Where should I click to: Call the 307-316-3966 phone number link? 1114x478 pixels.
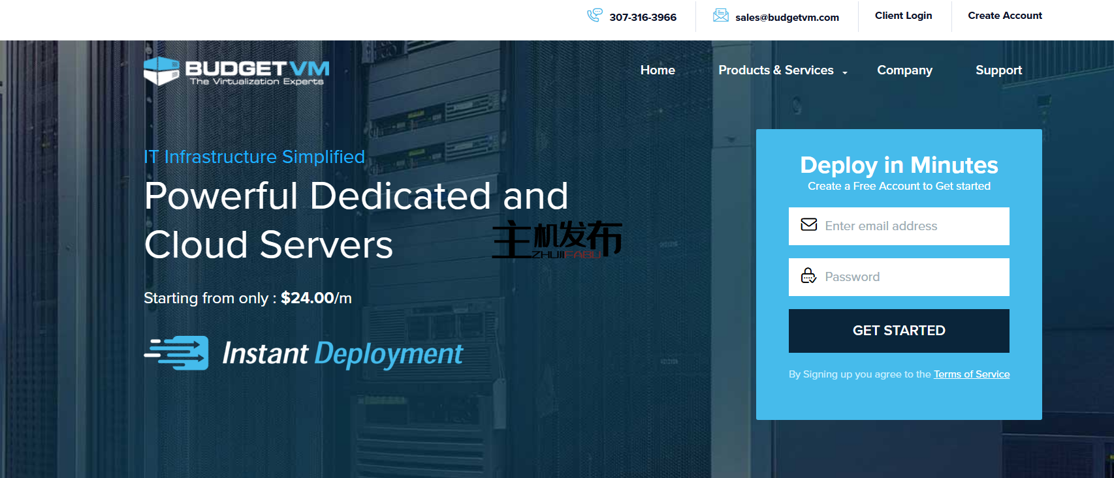pos(643,18)
